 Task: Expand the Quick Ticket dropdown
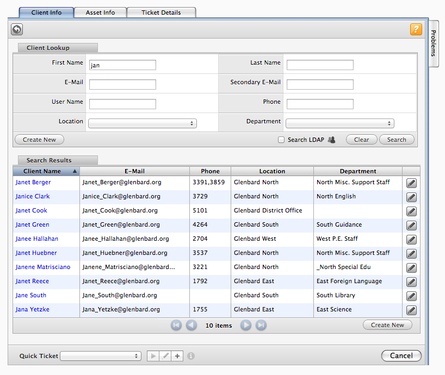(101, 356)
